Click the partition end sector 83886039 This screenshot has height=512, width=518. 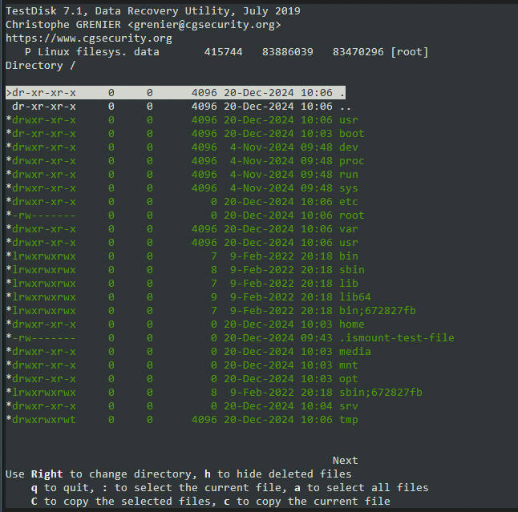coord(287,52)
